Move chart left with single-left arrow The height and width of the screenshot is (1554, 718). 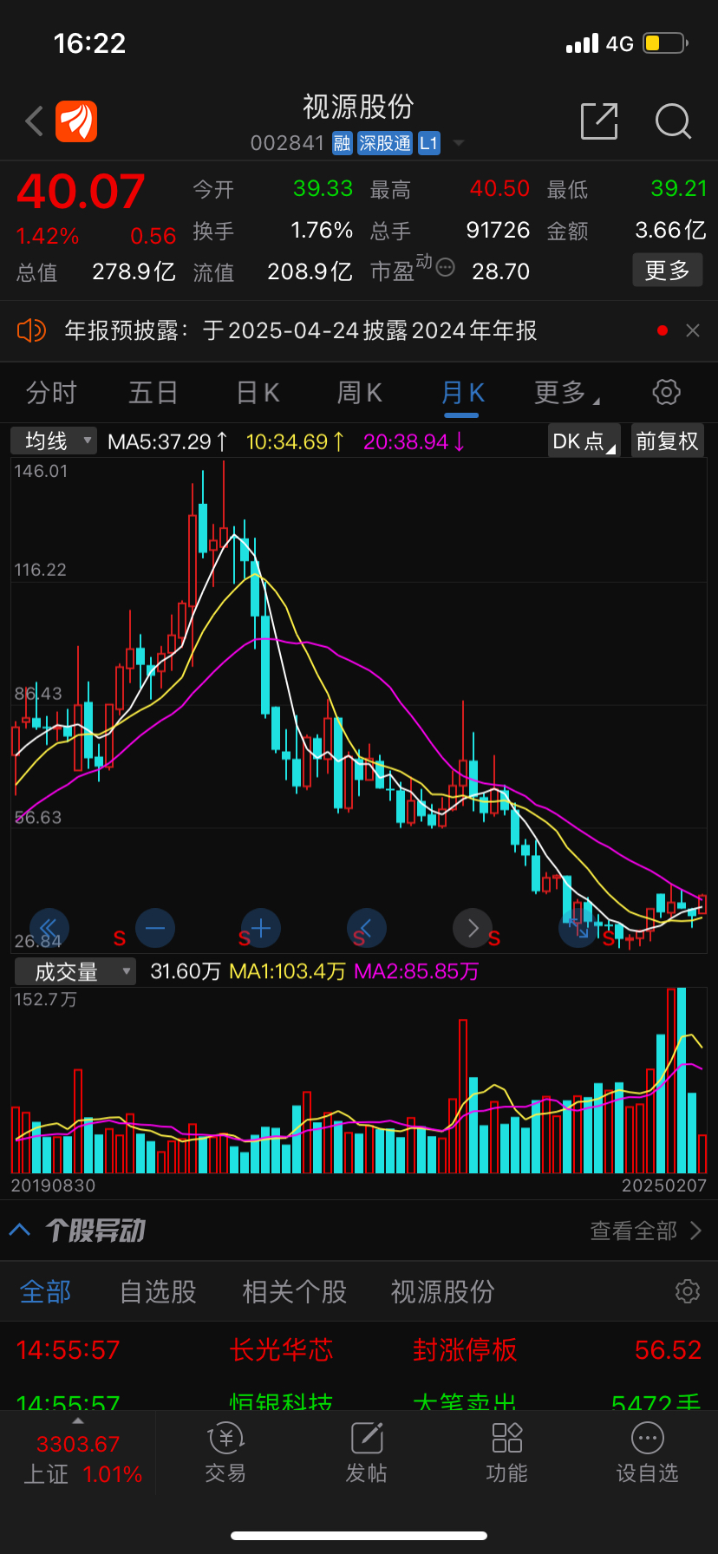[366, 929]
